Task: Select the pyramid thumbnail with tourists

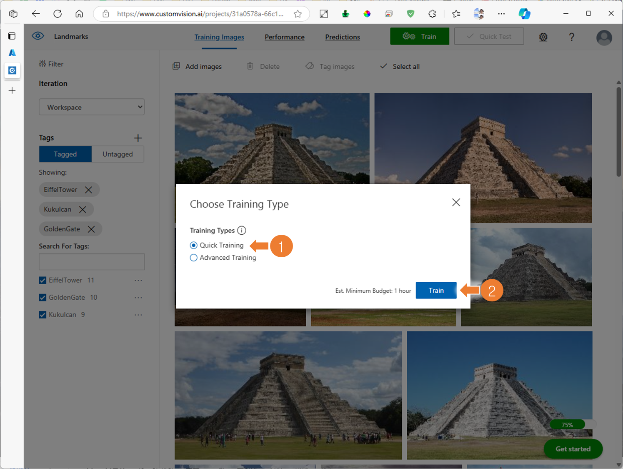Action: point(288,395)
